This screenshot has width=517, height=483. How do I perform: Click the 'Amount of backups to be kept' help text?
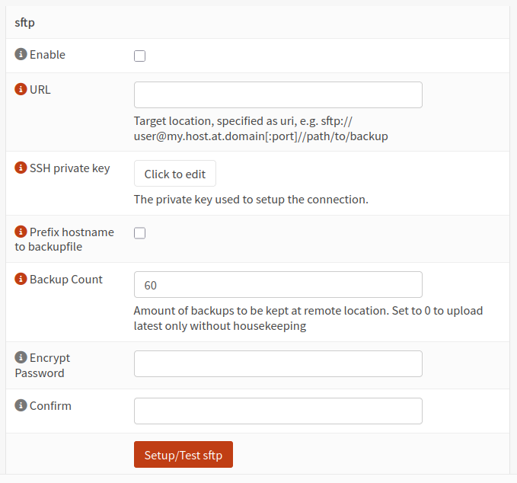[308, 318]
